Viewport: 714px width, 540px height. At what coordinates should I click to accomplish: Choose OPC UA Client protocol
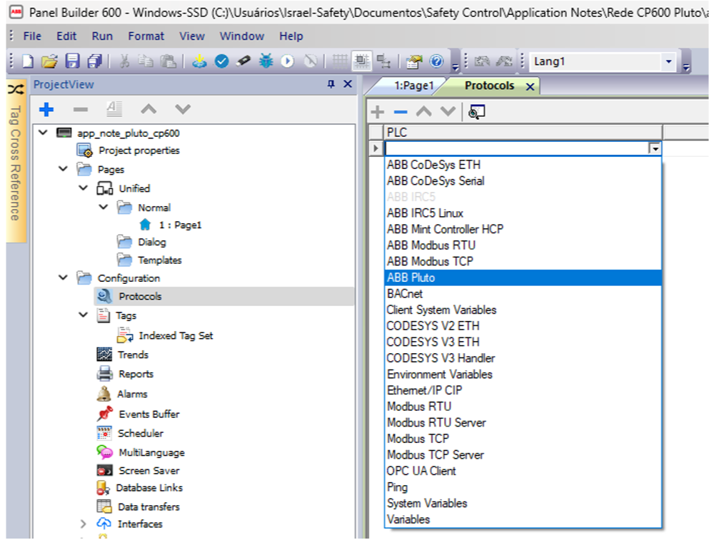(x=523, y=471)
